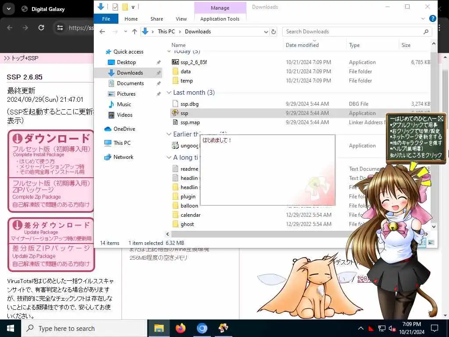Image resolution: width=449 pixels, height=337 pixels.
Task: Open the Windows Start menu
Action: click(x=11, y=328)
